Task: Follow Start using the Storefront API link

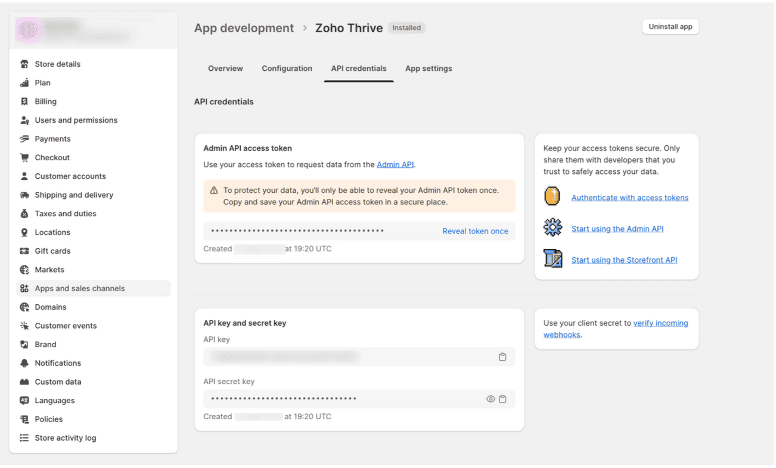Action: (624, 260)
